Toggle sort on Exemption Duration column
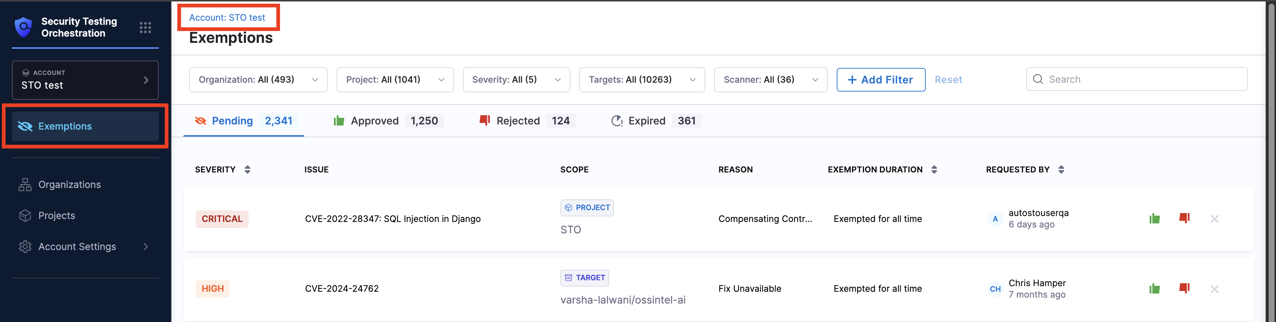This screenshot has width=1276, height=322. 934,169
